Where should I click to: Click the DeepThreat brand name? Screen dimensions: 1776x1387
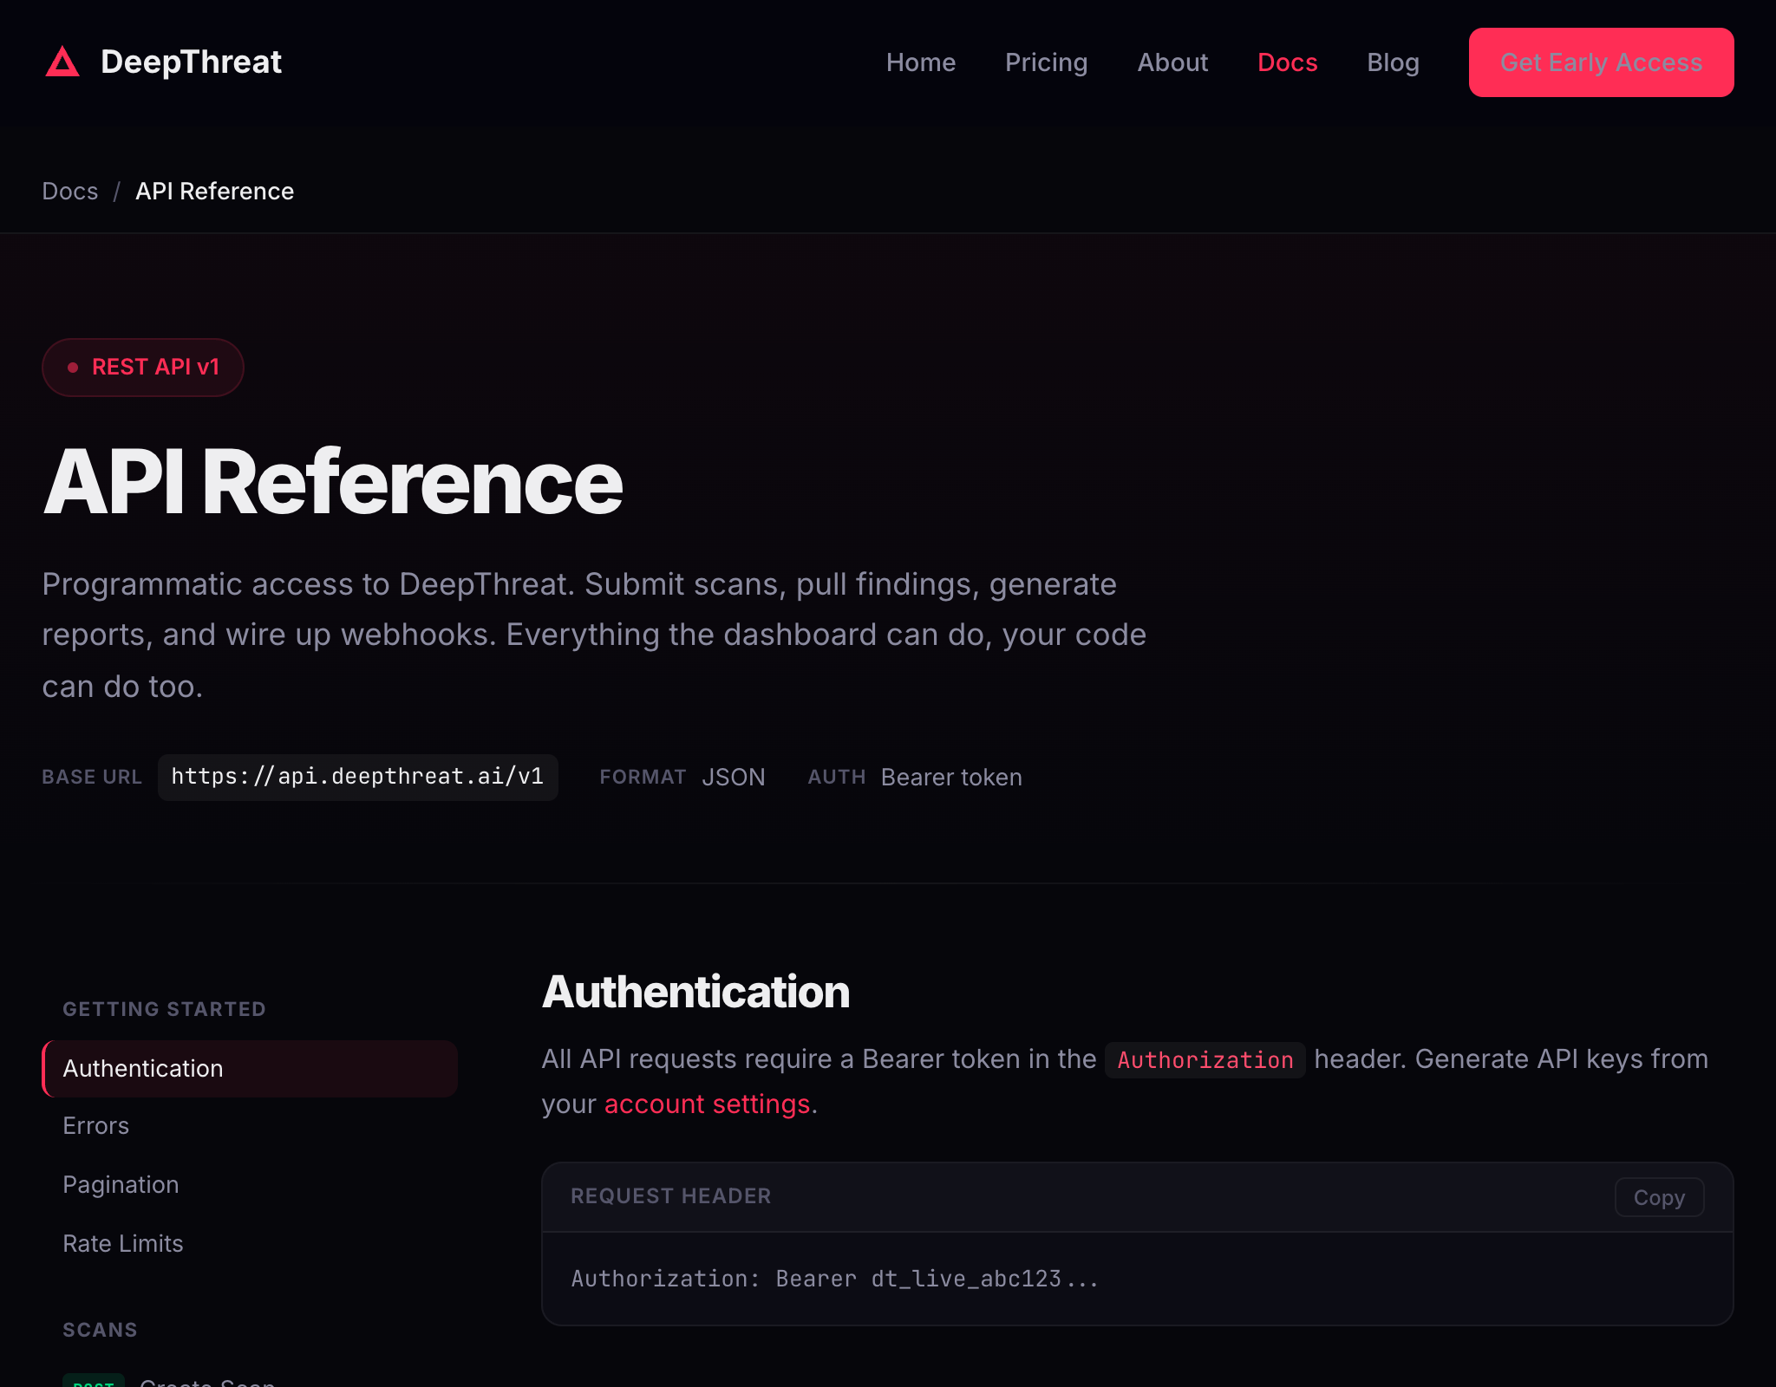pos(191,62)
